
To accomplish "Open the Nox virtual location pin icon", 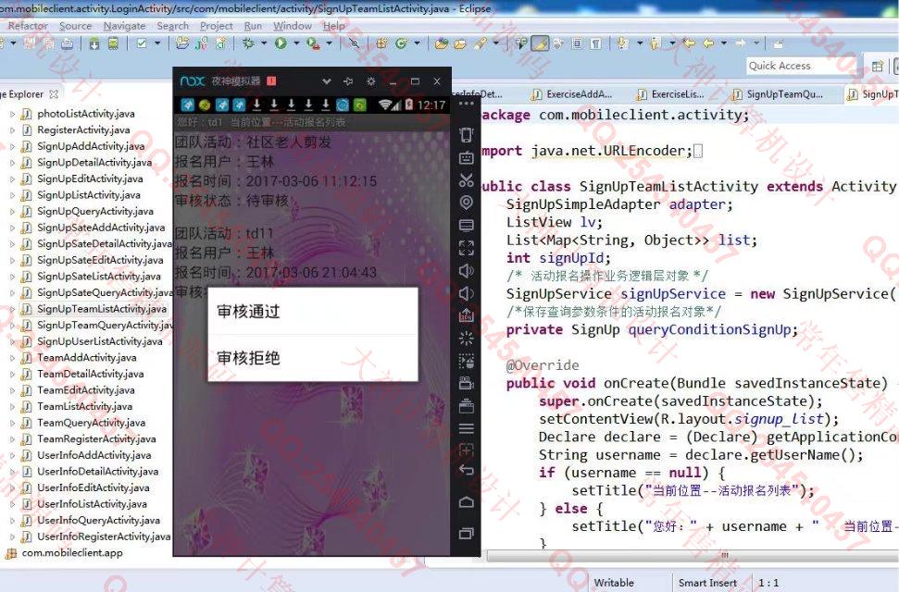I will pyautogui.click(x=467, y=203).
